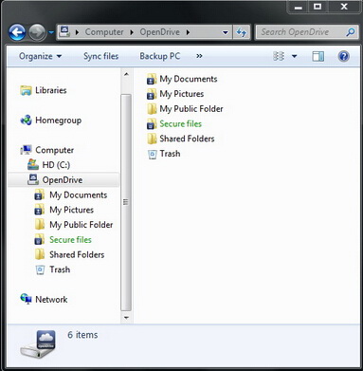The image size is (363, 371).
Task: Select OpenDrive in the navigation tree
Action: pos(63,180)
